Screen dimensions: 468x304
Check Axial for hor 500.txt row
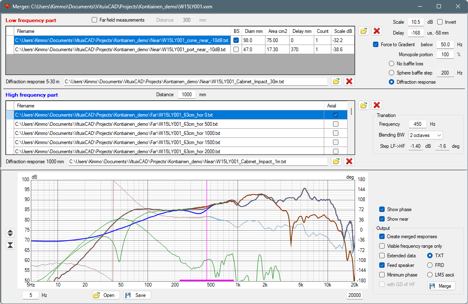(x=336, y=124)
